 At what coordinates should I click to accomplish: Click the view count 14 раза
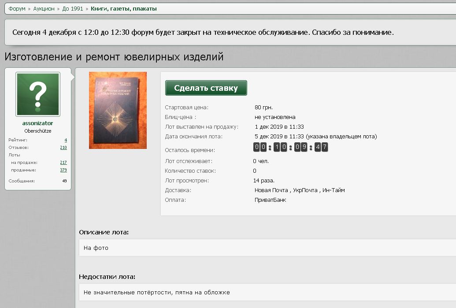[263, 181]
